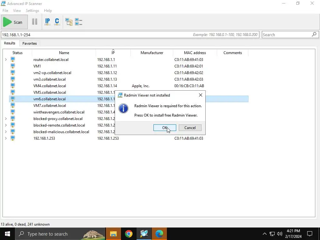Click the Collapse all tree icon

click(x=78, y=22)
